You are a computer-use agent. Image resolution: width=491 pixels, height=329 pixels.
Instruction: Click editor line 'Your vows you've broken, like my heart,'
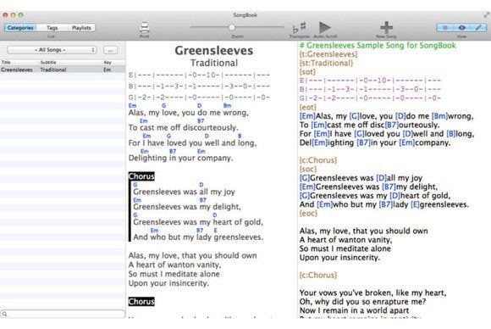click(373, 293)
